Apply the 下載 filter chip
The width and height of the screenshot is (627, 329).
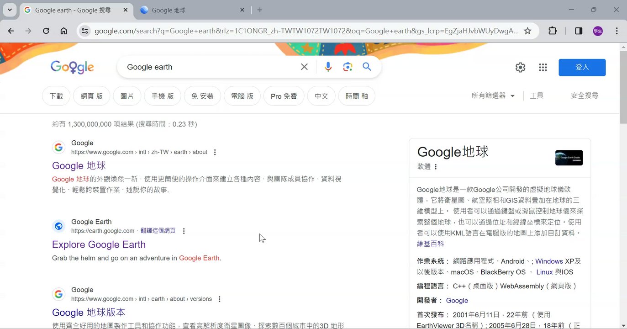(x=56, y=96)
